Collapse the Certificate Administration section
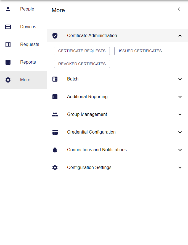The width and height of the screenshot is (188, 245). pyautogui.click(x=180, y=36)
